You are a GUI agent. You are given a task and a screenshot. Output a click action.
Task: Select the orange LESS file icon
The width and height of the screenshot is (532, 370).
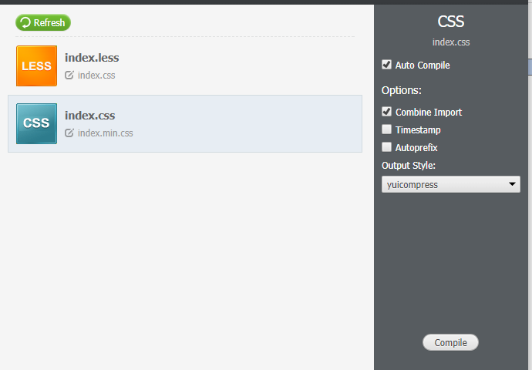click(x=37, y=66)
